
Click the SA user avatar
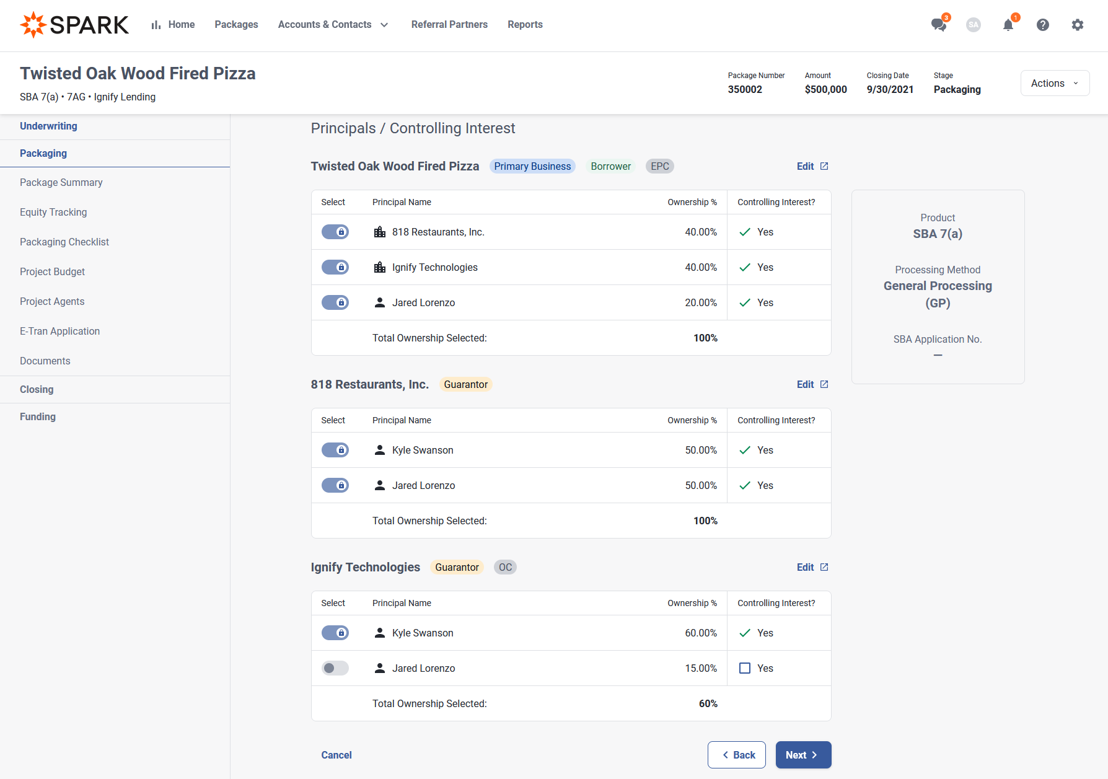[x=974, y=25]
